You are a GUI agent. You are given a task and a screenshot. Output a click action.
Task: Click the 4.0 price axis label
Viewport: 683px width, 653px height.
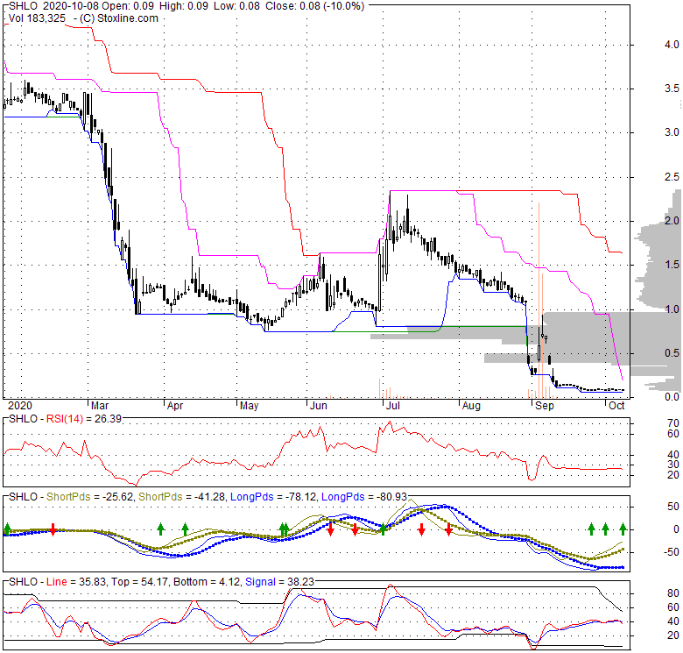pos(672,45)
